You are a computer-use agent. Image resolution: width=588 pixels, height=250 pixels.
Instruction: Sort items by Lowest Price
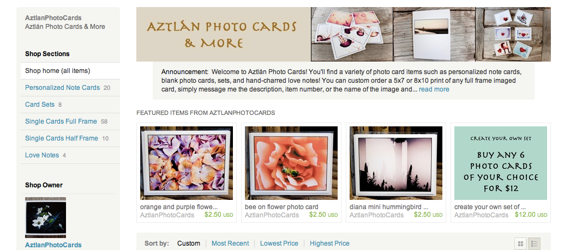pyautogui.click(x=279, y=243)
